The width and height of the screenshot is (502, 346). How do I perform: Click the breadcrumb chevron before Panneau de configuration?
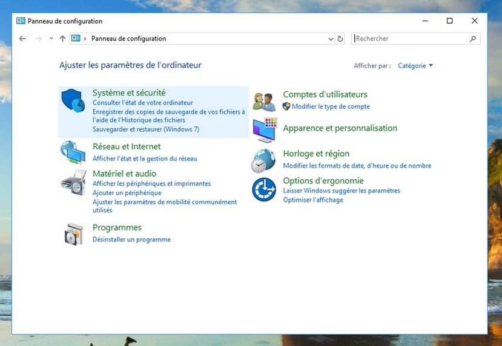[x=85, y=39]
